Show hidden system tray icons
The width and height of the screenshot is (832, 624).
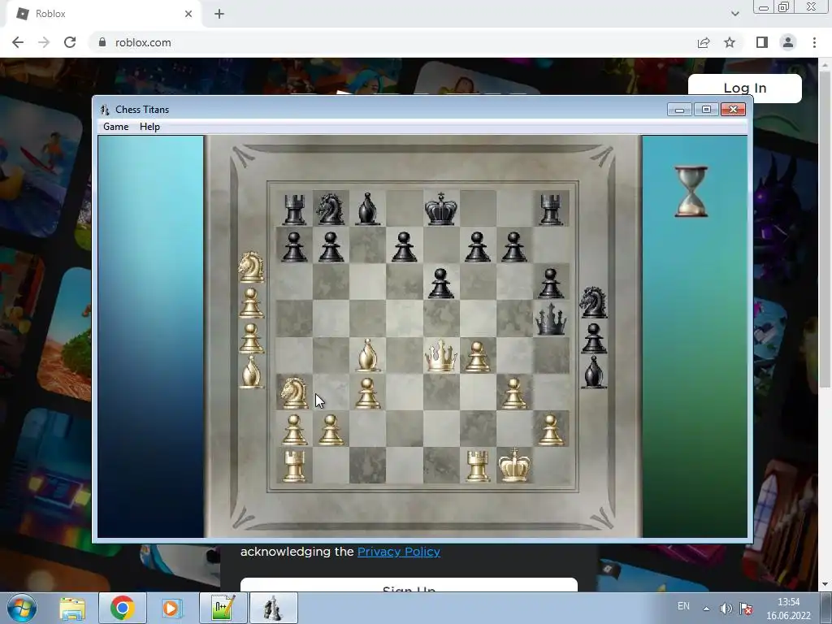(x=706, y=609)
